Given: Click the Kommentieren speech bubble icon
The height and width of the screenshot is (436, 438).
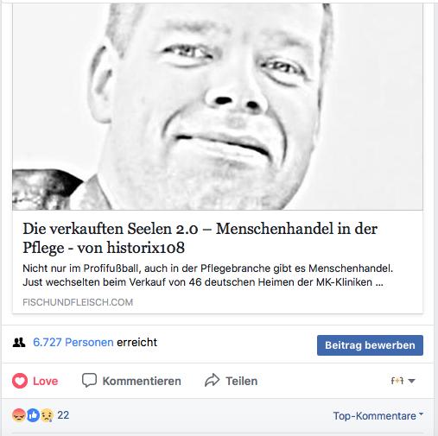Looking at the screenshot, I should coord(89,380).
